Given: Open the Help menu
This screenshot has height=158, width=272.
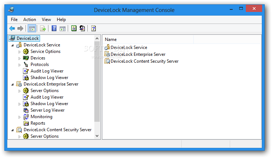Looking at the screenshot, I should tap(61, 20).
